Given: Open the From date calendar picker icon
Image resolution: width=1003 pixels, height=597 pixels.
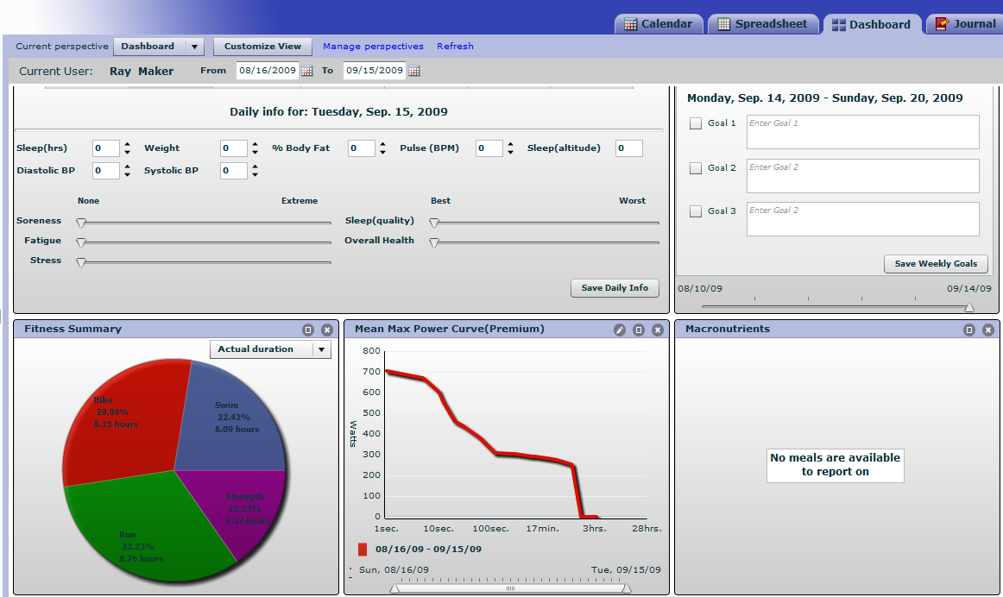Looking at the screenshot, I should coord(307,71).
